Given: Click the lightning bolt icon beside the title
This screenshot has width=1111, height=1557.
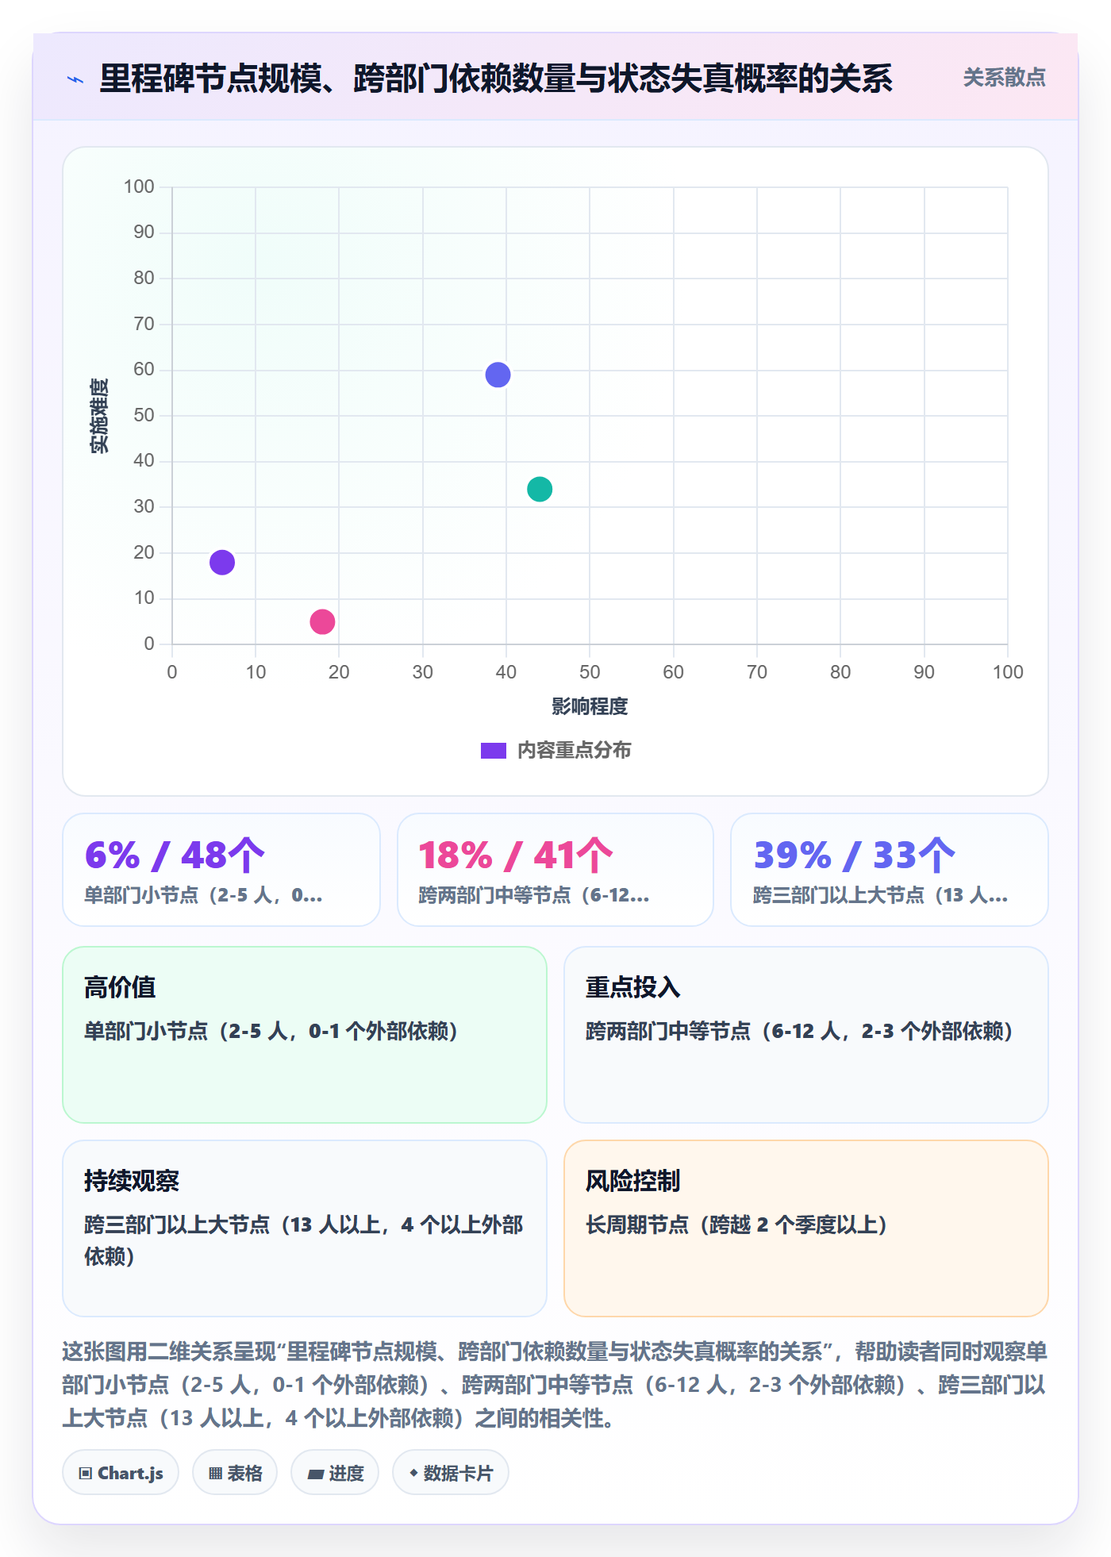Looking at the screenshot, I should (75, 79).
